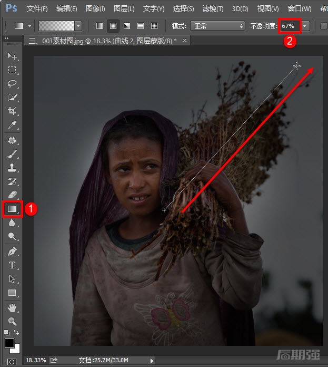Select the Path Selection tool

(x=12, y=279)
